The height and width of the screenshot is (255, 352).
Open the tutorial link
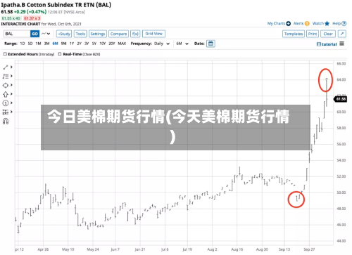pos(329,44)
